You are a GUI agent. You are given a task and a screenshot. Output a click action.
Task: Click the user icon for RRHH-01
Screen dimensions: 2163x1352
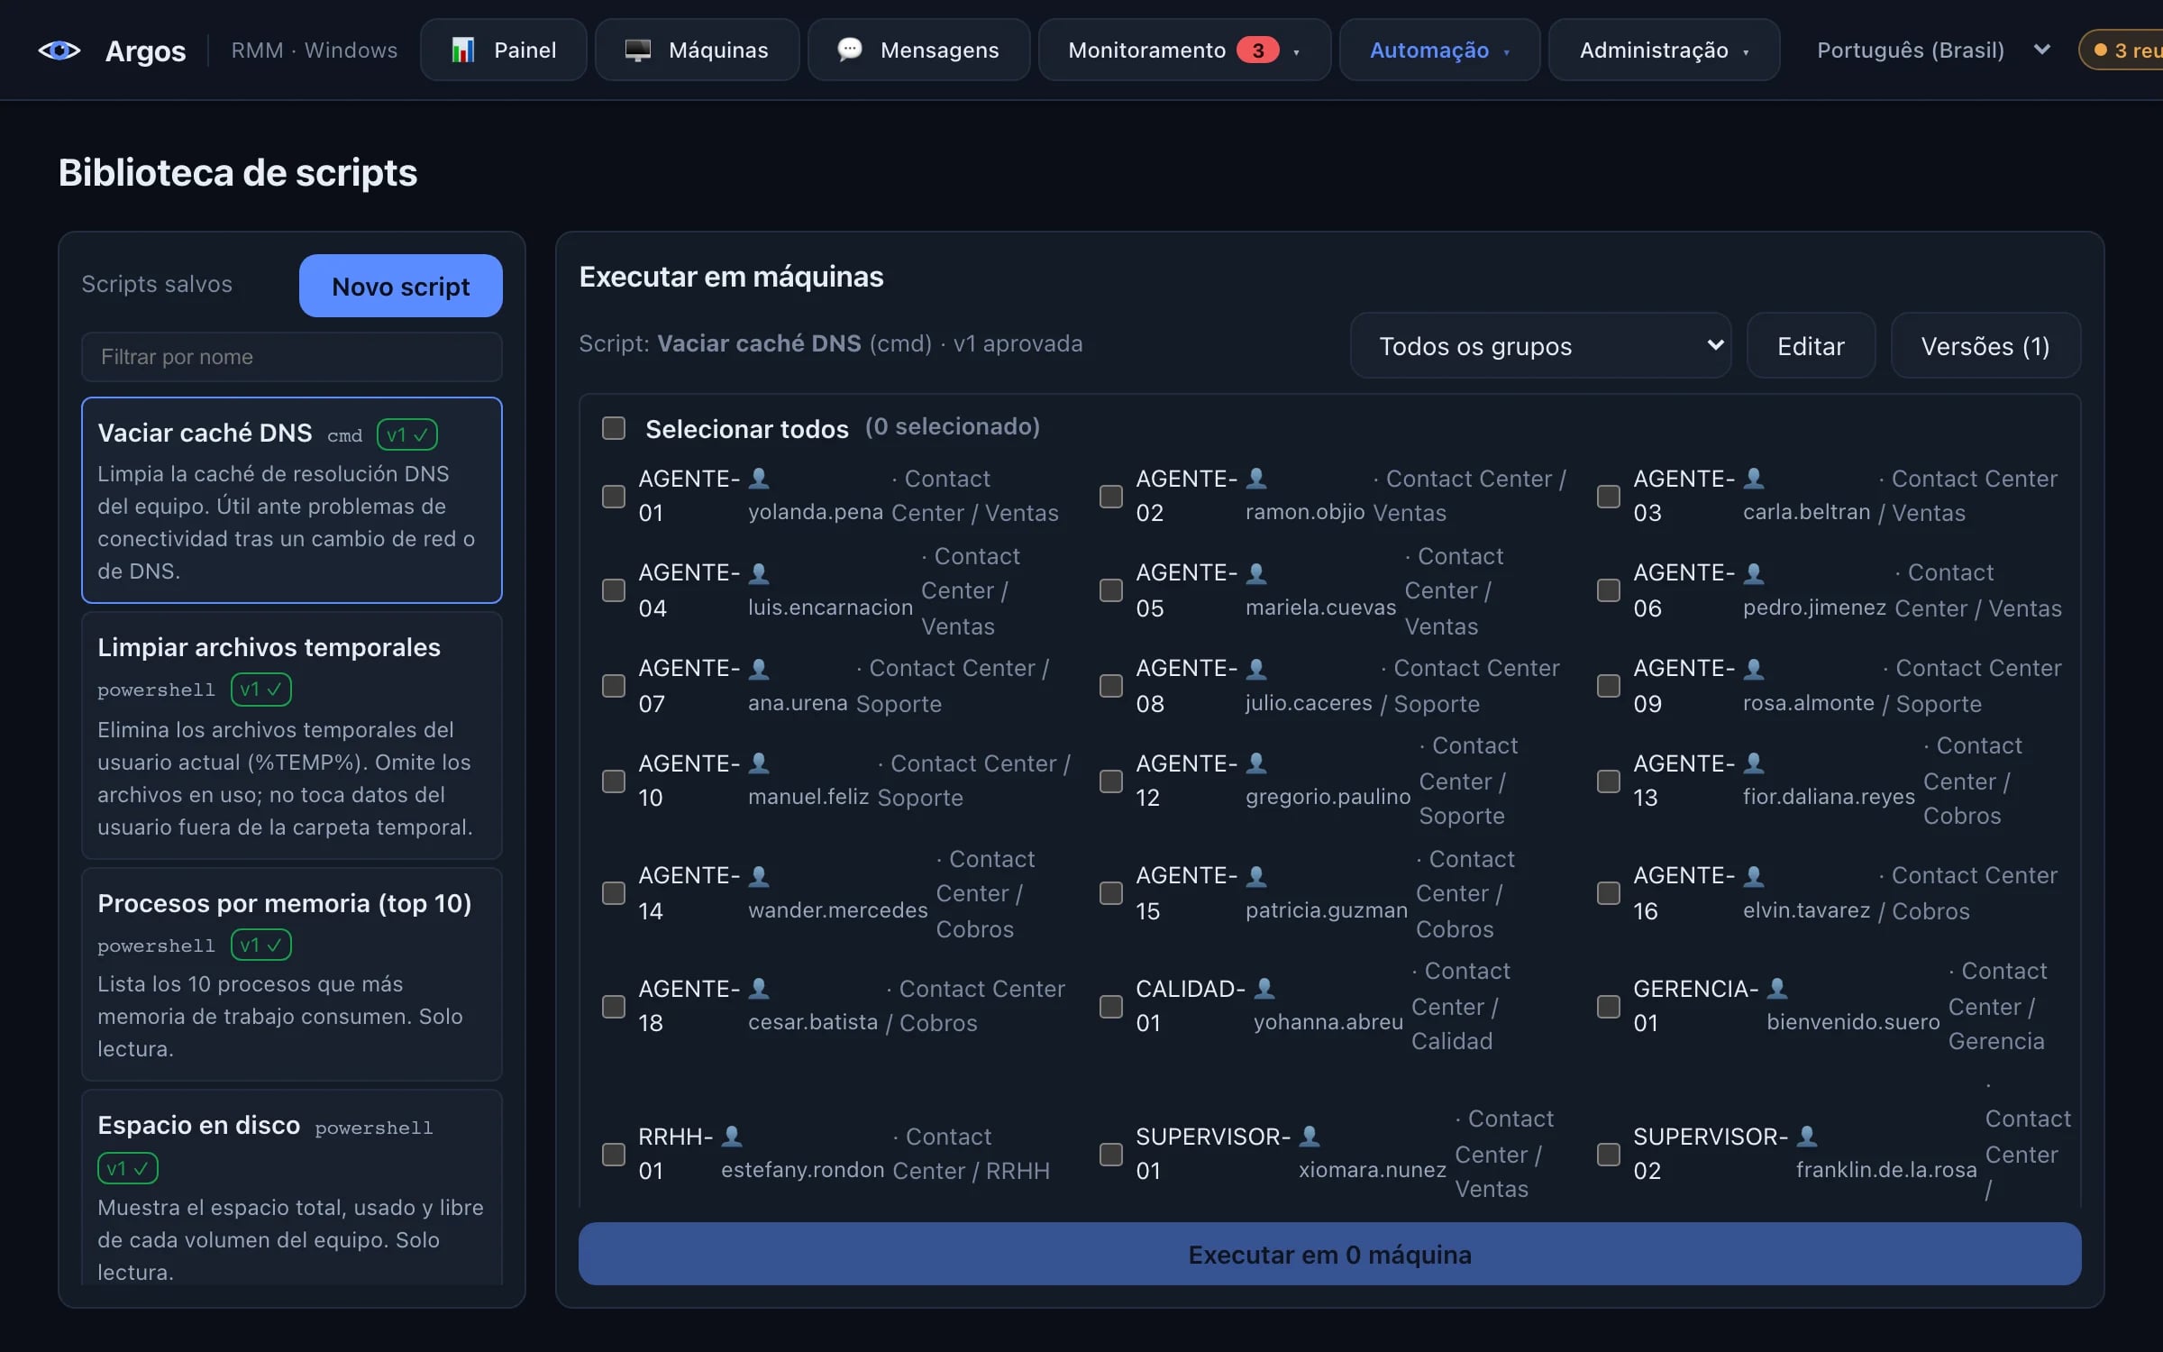pyautogui.click(x=733, y=1136)
